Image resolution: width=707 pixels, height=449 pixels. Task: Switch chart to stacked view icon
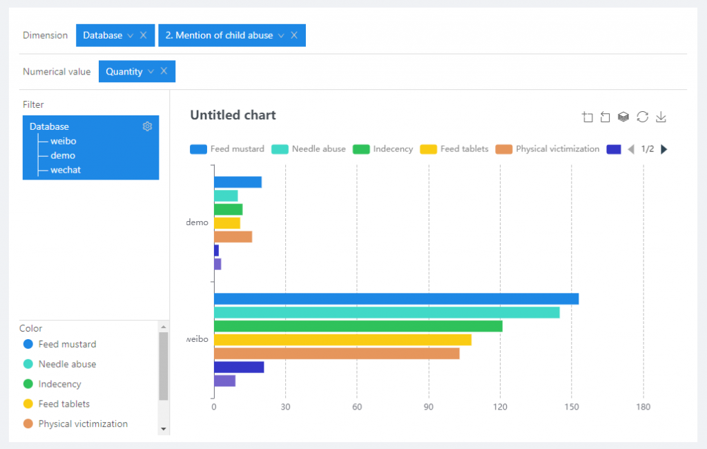623,117
